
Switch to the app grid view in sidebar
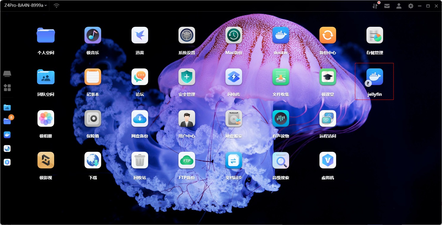point(7,87)
